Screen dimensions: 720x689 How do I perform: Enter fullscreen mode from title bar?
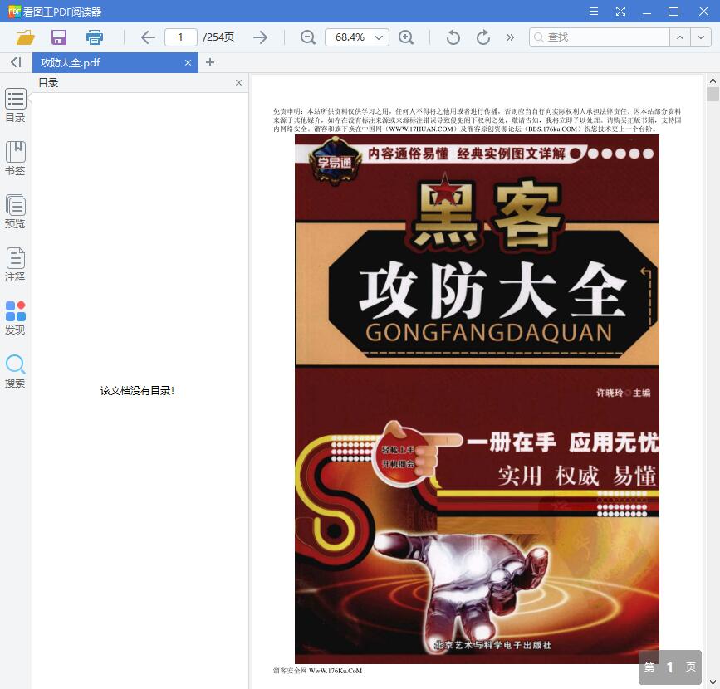[x=620, y=11]
